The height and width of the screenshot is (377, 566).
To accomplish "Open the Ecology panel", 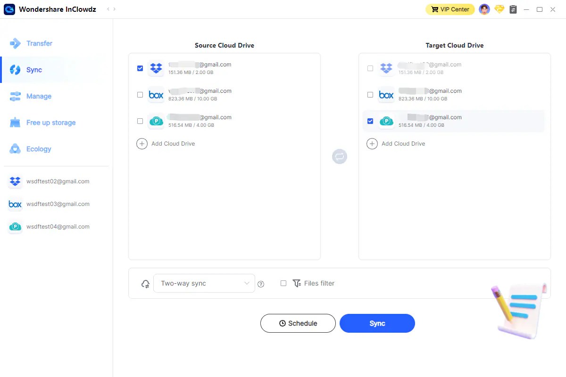I will click(x=40, y=149).
